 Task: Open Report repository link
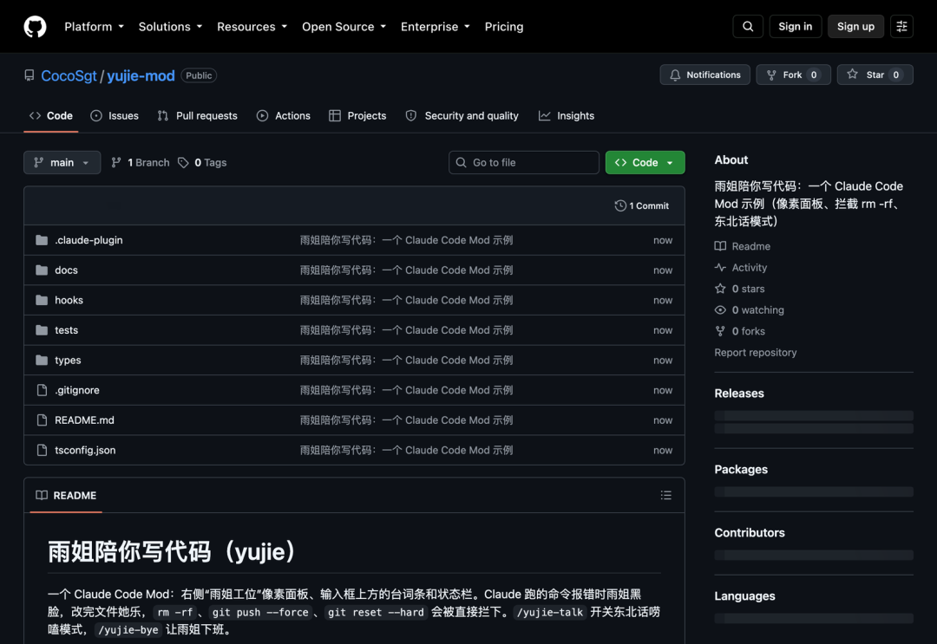(x=756, y=352)
